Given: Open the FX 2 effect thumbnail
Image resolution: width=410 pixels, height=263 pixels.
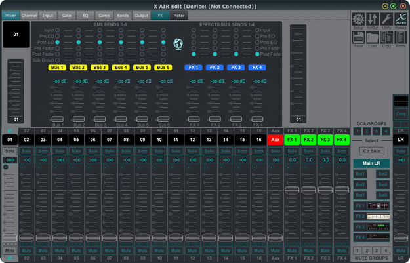Looking at the screenshot, I should [x=379, y=216].
